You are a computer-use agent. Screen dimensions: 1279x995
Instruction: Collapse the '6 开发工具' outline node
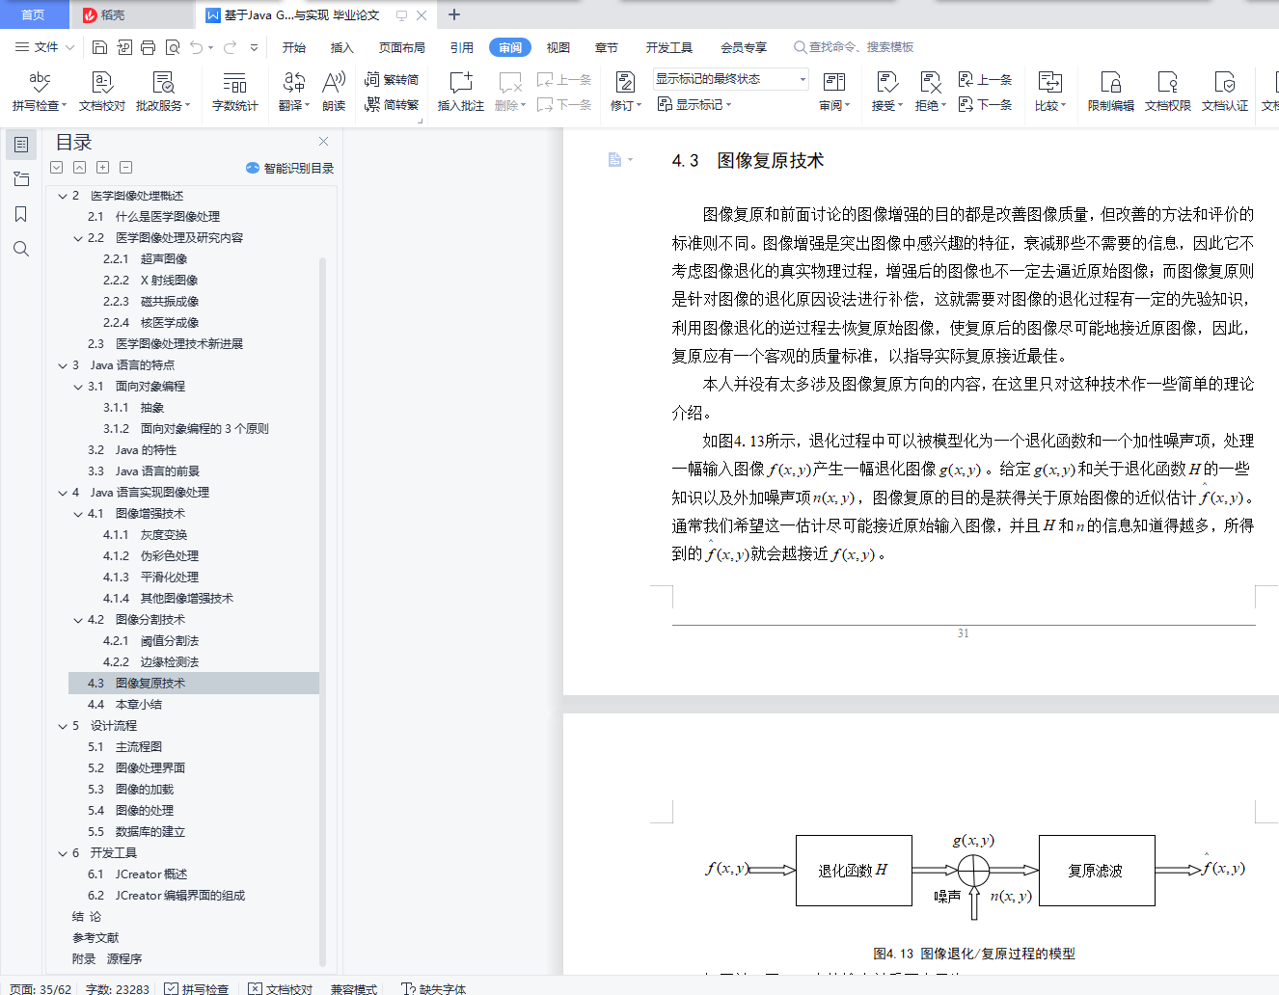[63, 853]
